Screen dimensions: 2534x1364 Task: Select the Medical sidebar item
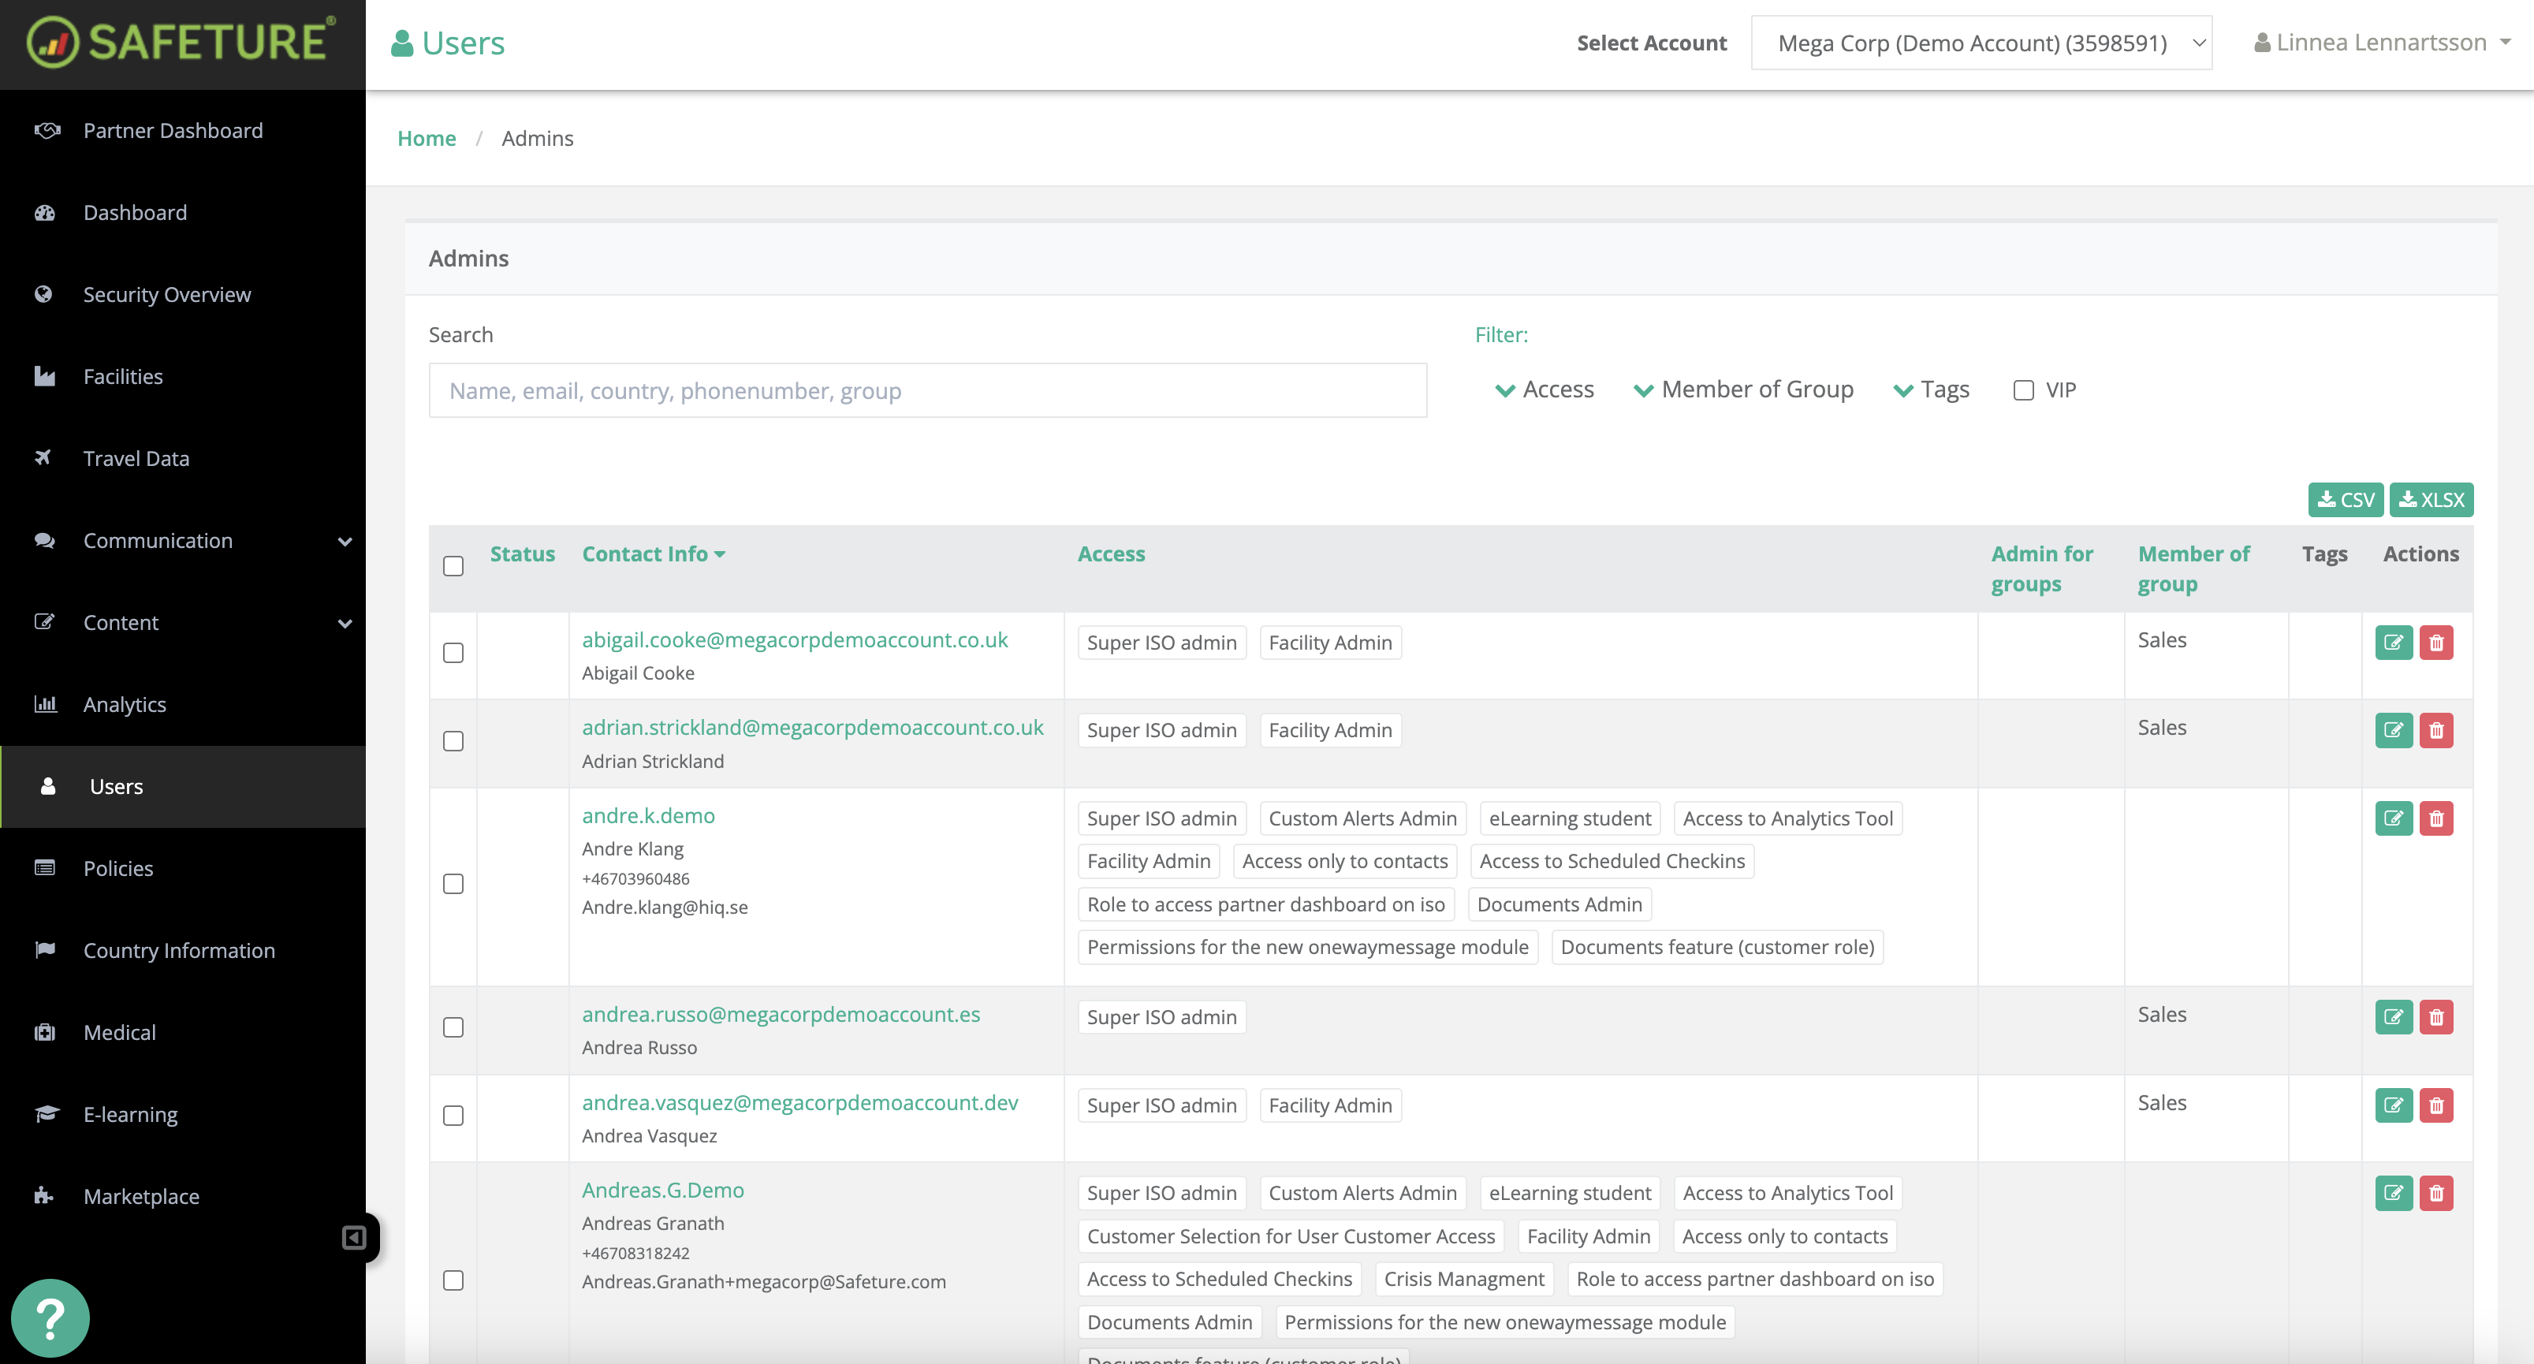pyautogui.click(x=119, y=1031)
